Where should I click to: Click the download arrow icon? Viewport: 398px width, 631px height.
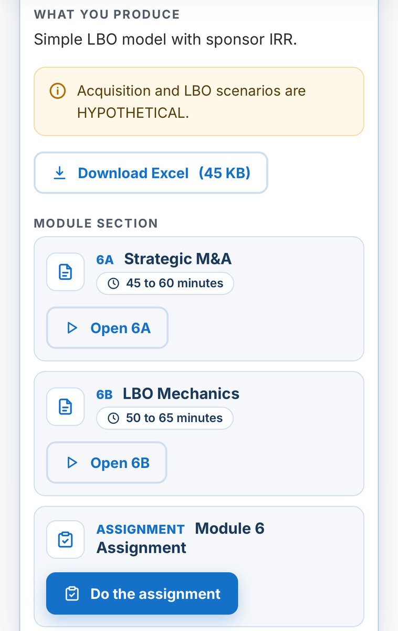pos(60,173)
